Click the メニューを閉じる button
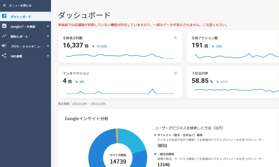Screen dimensions: 279x167 (20, 5)
